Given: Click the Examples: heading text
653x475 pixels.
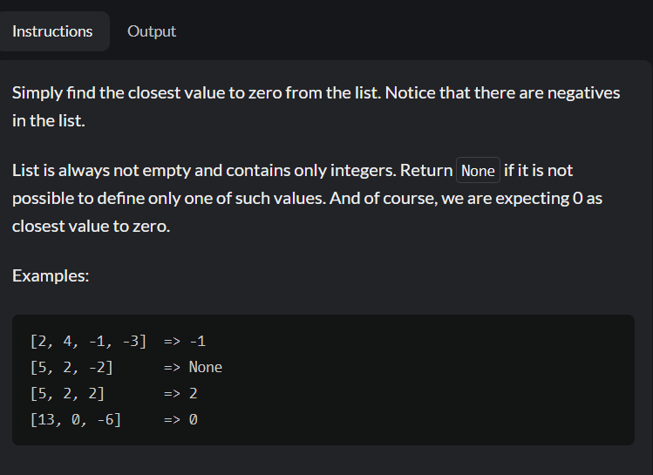Looking at the screenshot, I should pos(51,275).
